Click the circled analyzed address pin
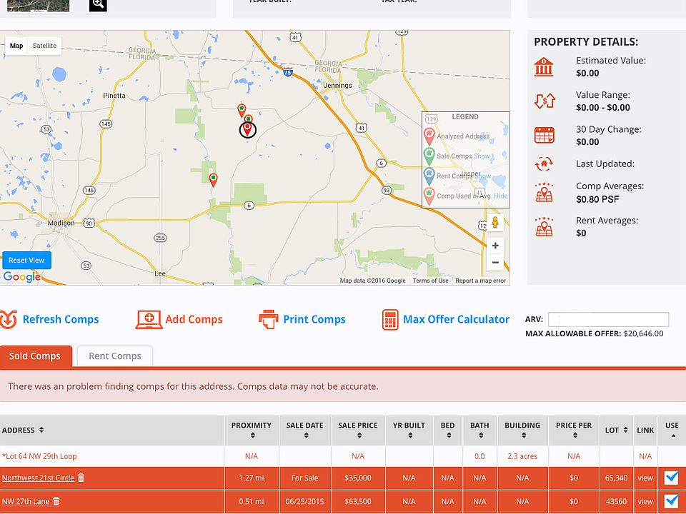686x514 pixels. point(248,129)
